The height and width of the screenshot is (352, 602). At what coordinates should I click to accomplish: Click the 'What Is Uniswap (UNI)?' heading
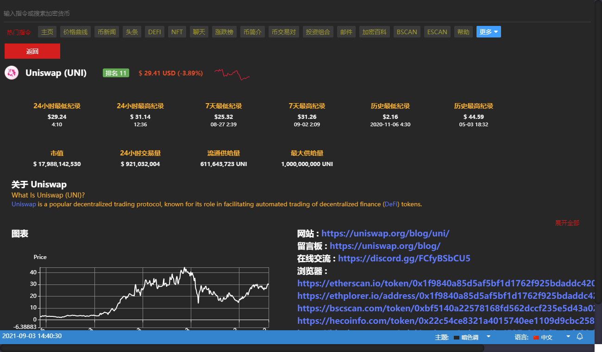point(48,195)
